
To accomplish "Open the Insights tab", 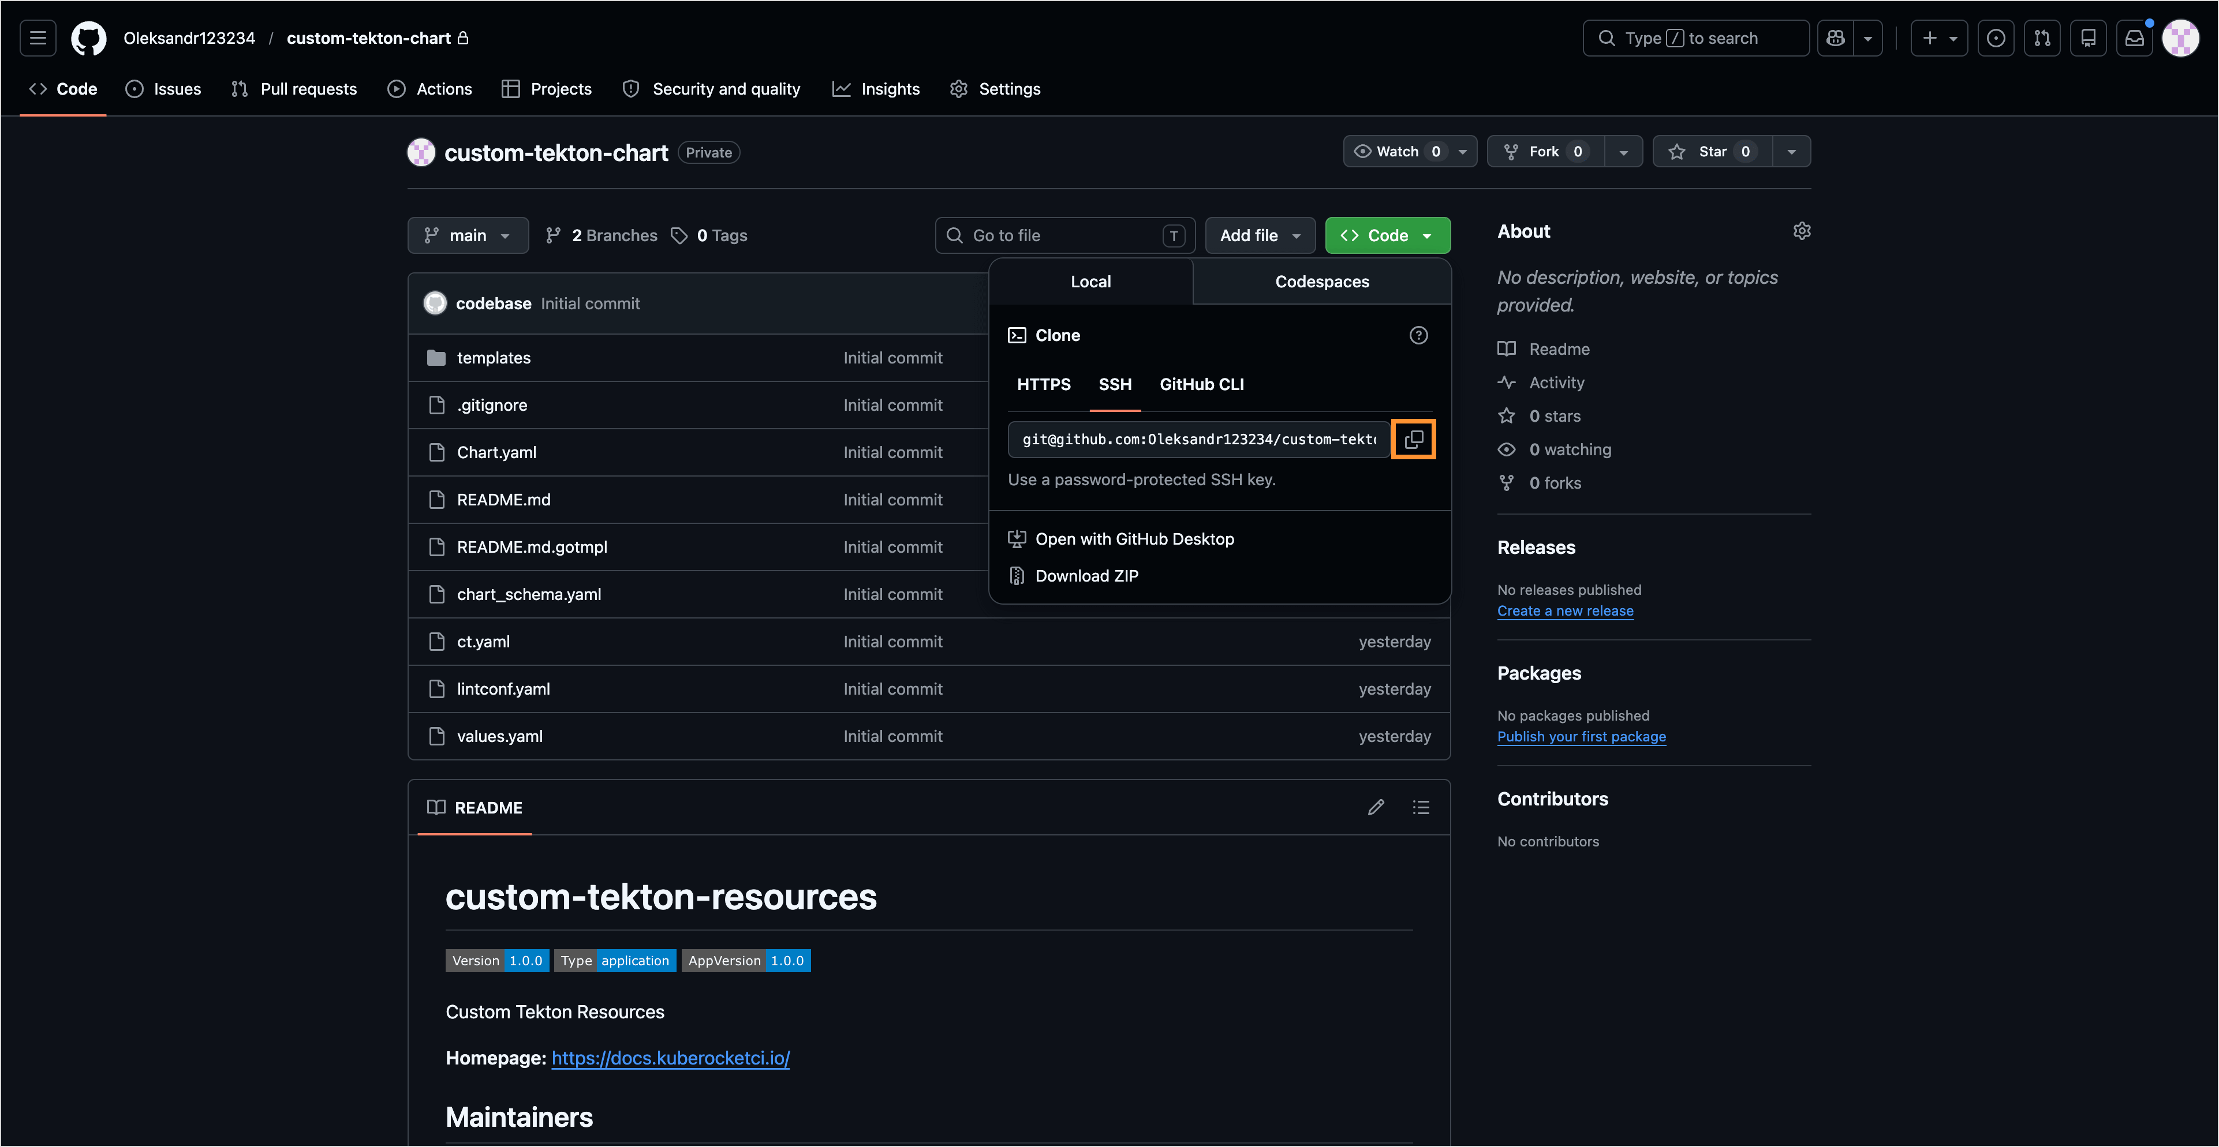I will [x=876, y=89].
